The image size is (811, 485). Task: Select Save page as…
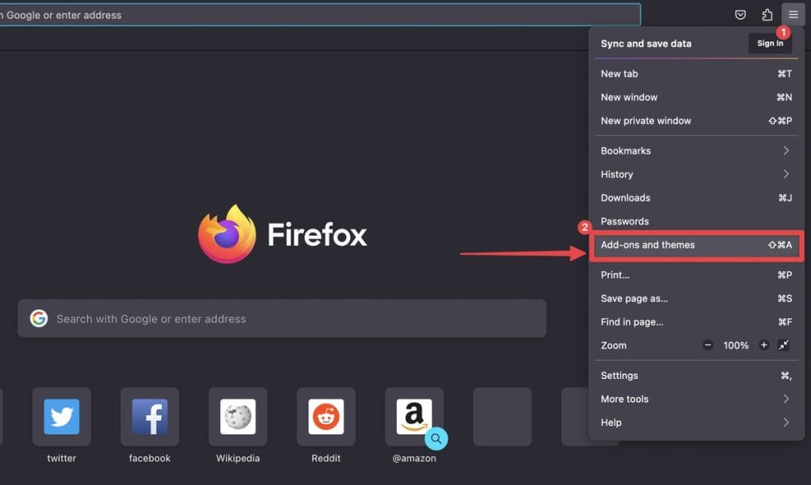696,298
